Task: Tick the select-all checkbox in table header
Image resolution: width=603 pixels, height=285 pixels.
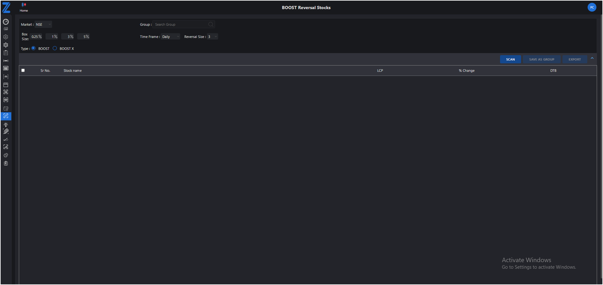Action: (x=23, y=70)
